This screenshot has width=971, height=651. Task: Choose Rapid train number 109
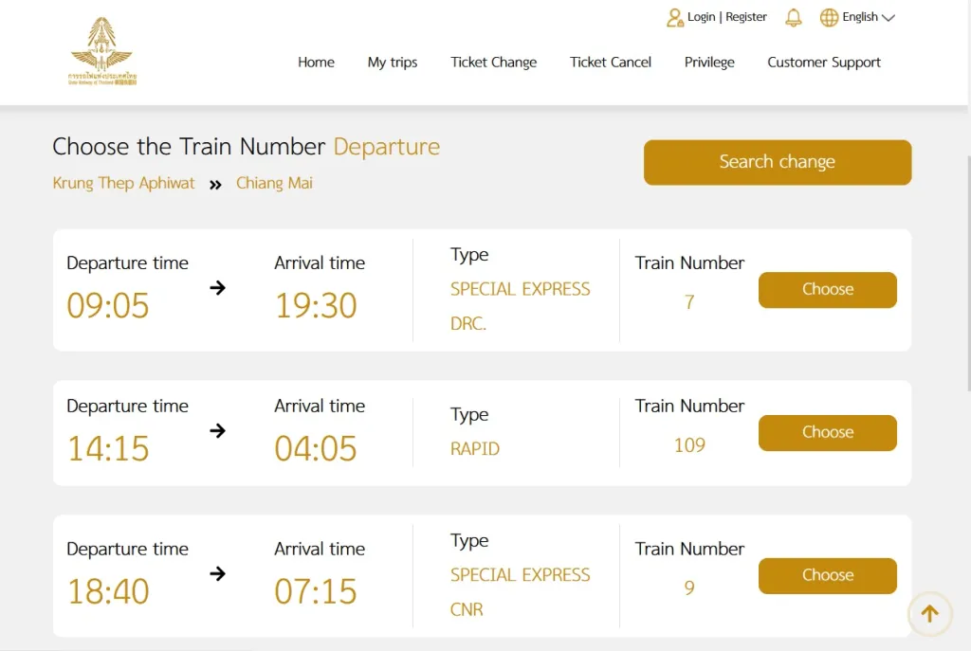pos(827,432)
